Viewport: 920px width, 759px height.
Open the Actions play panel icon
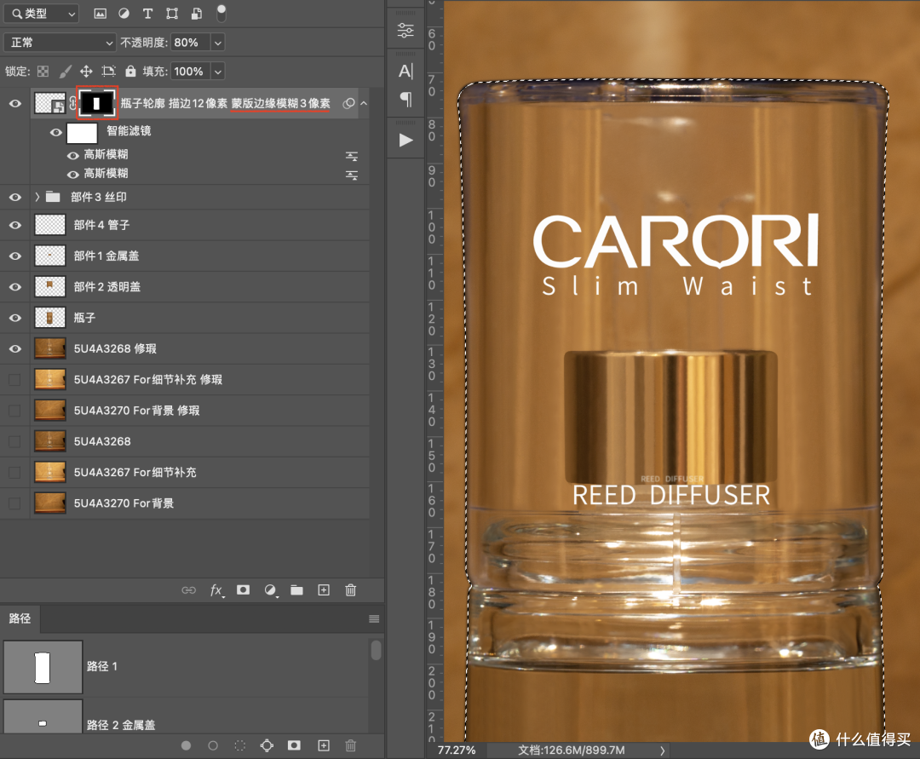[x=406, y=141]
